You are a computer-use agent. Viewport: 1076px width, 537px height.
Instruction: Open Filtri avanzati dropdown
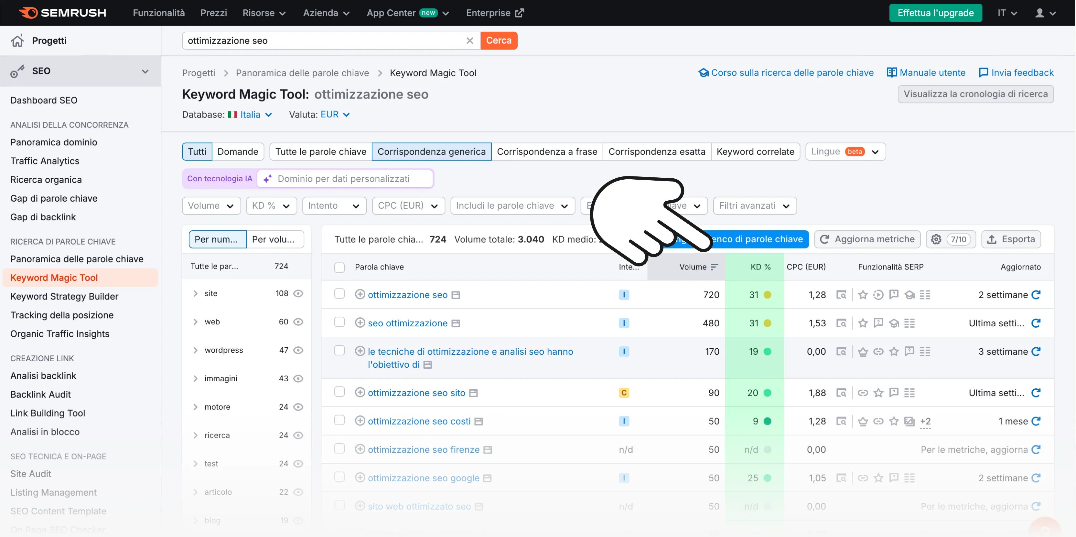click(x=755, y=205)
